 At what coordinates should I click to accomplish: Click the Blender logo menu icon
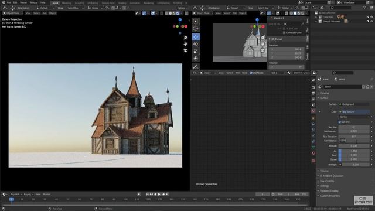(x=4, y=2)
